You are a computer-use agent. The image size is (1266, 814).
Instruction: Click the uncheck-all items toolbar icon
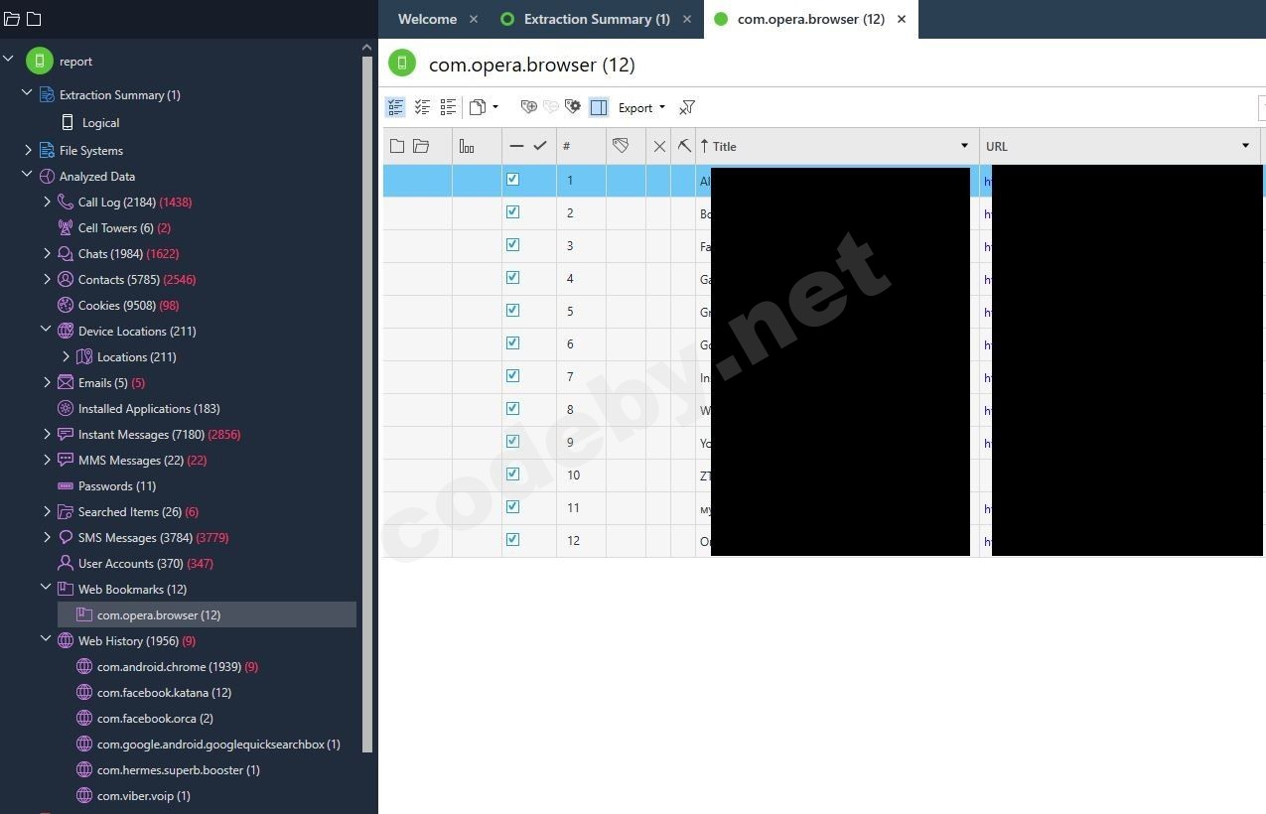pyautogui.click(x=422, y=107)
